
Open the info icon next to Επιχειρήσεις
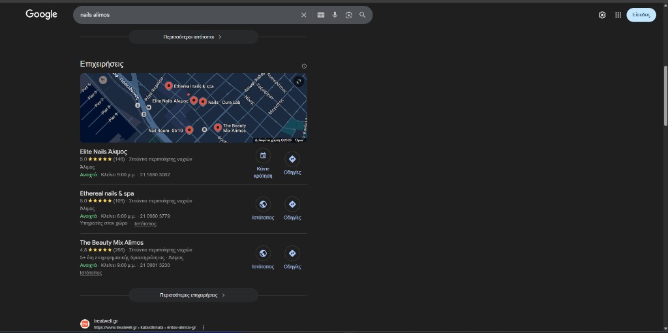pos(304,66)
